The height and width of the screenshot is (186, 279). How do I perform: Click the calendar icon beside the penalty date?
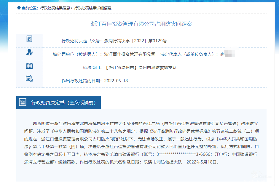(29, 78)
